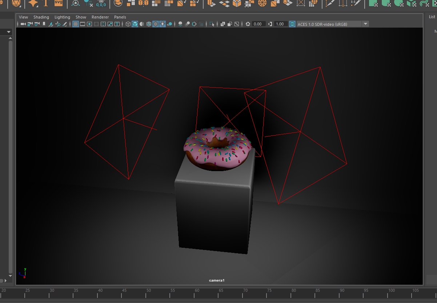Click the Freeze Transformations 0,0,0 shelf icon
The image size is (437, 303).
(101, 3)
